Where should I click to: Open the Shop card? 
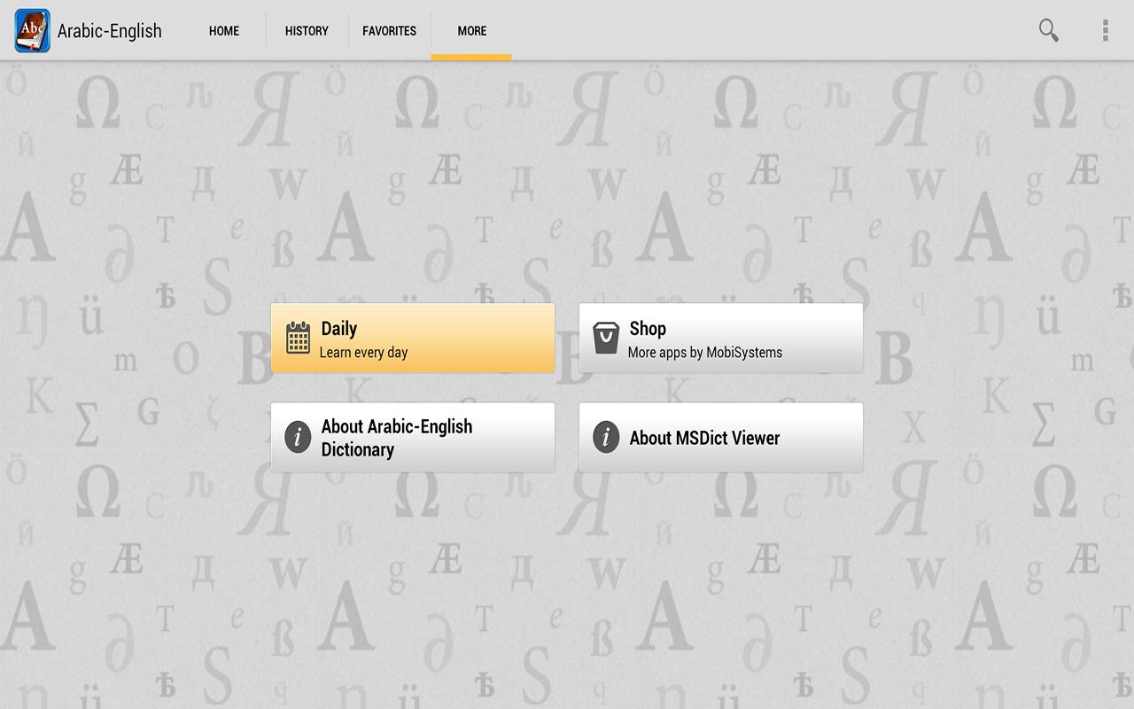720,338
